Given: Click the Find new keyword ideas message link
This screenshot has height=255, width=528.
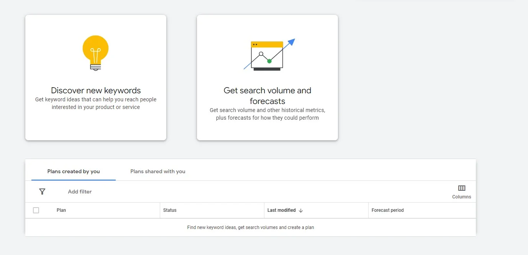Looking at the screenshot, I should 250,227.
